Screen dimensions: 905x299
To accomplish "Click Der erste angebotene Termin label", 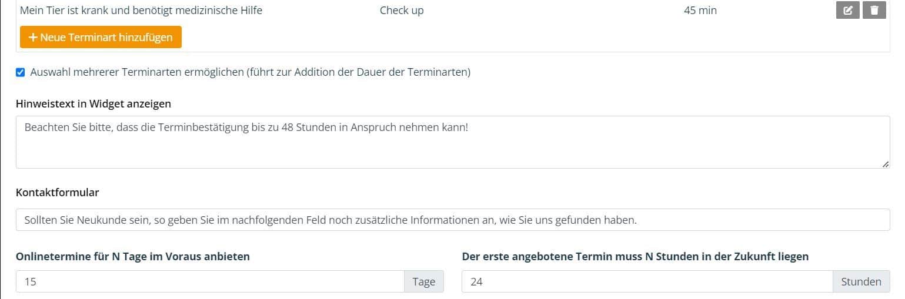I will click(x=635, y=256).
